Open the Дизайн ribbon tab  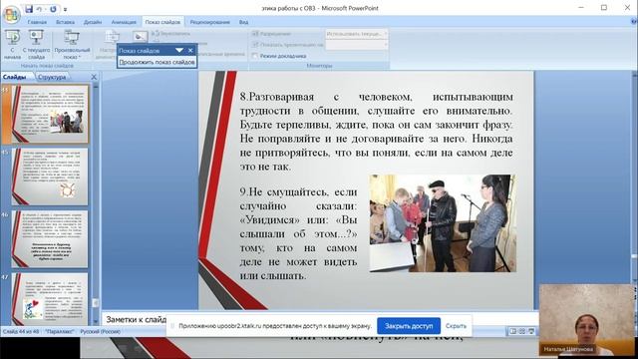tap(93, 22)
